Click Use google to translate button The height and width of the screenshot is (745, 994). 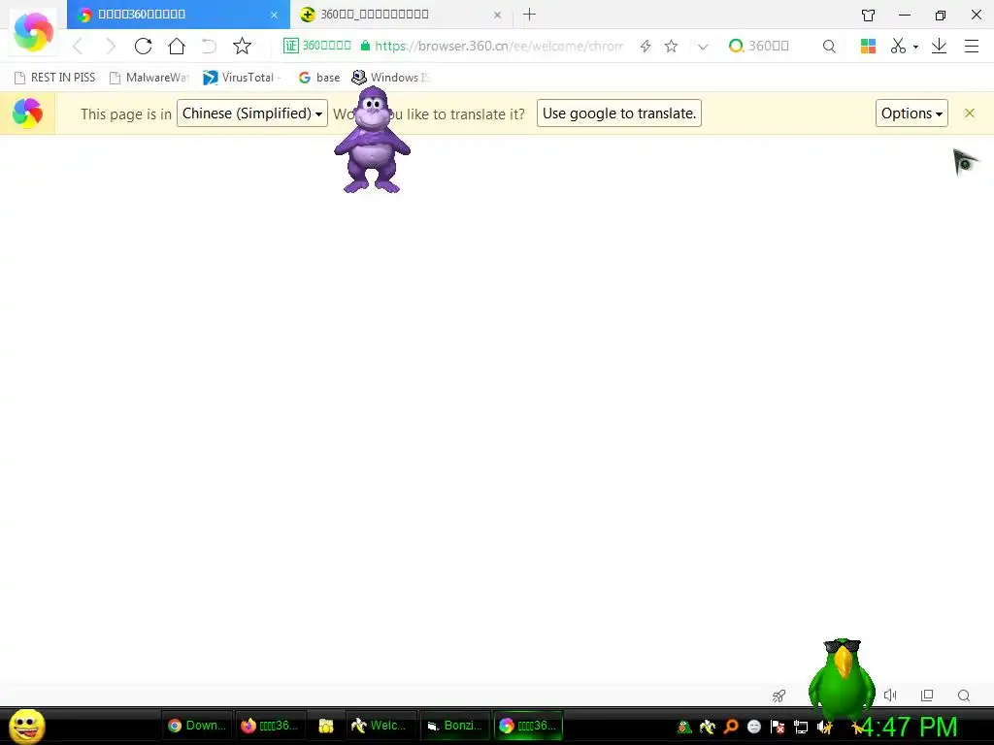click(619, 113)
